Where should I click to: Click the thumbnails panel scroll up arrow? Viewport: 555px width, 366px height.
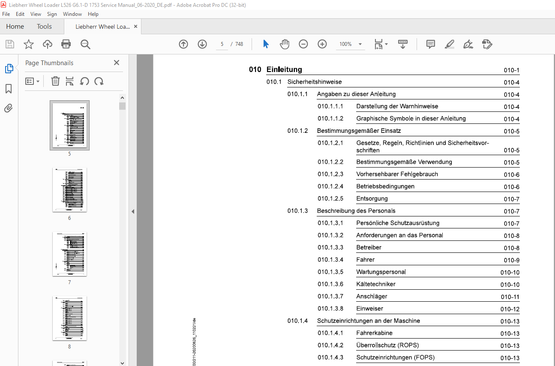(123, 98)
